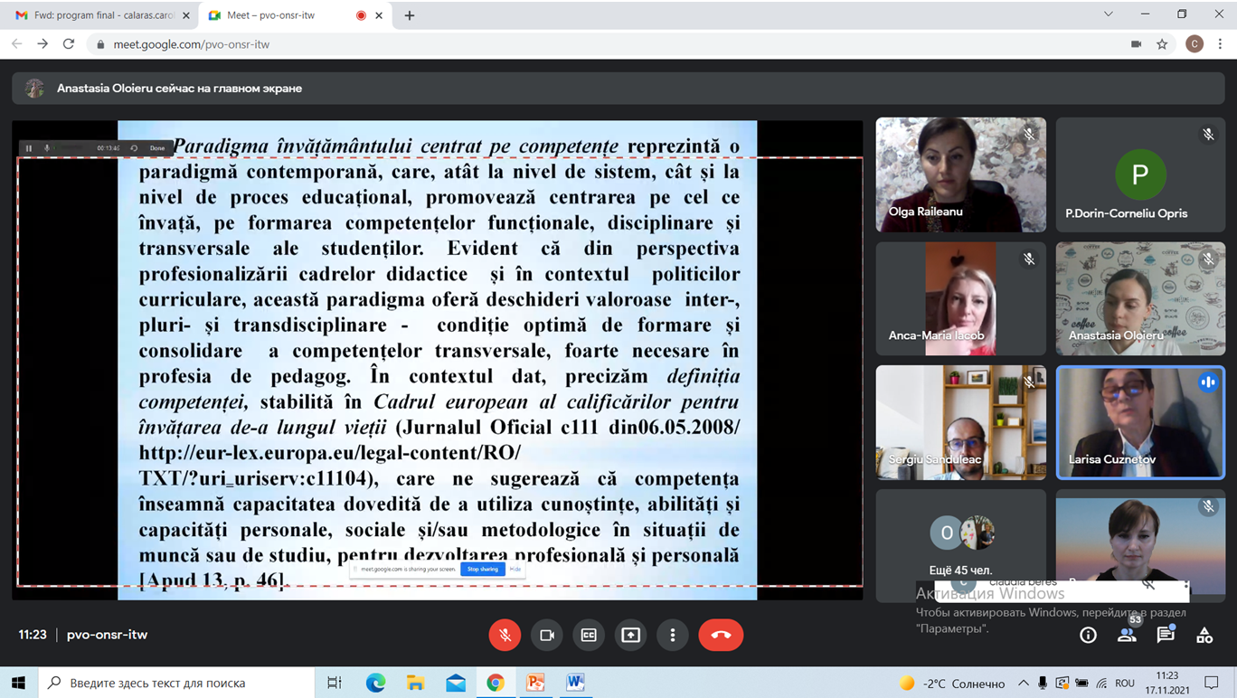This screenshot has height=698, width=1237.
Task: Open weather widget showing -2°C Солнечно
Action: (952, 683)
